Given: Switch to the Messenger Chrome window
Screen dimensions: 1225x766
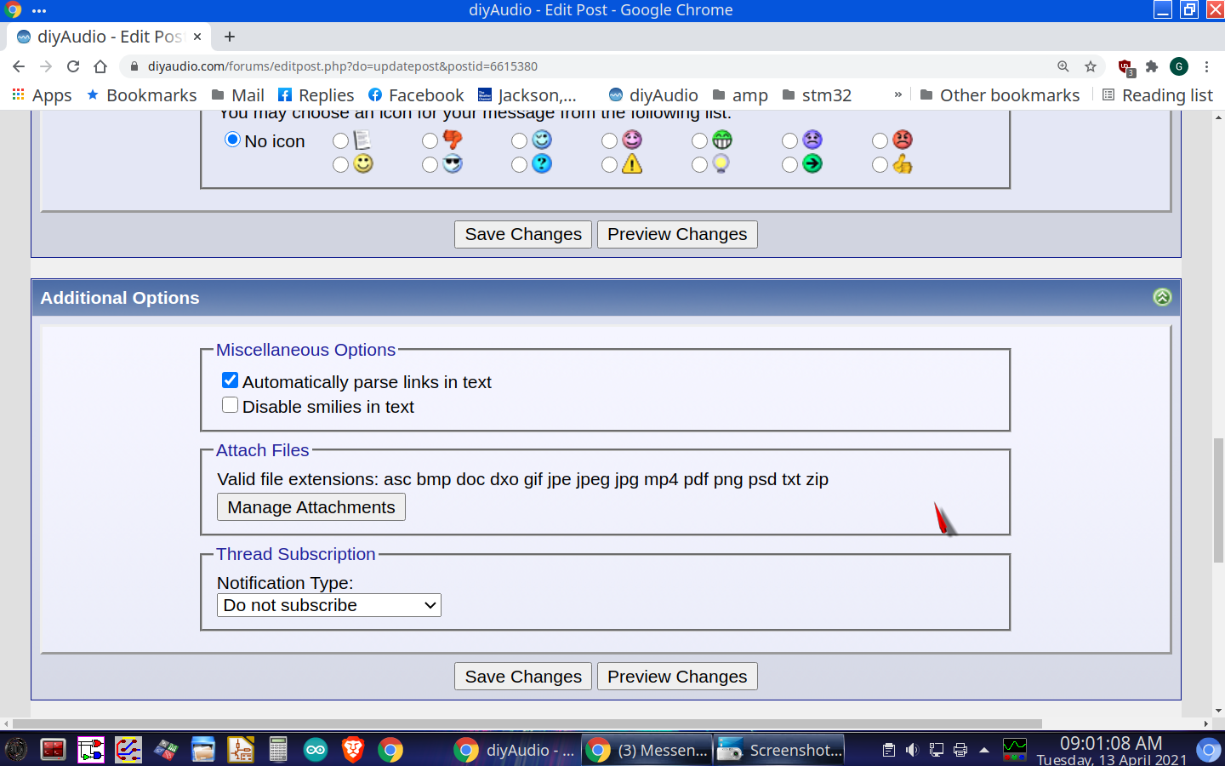Looking at the screenshot, I should pyautogui.click(x=647, y=750).
